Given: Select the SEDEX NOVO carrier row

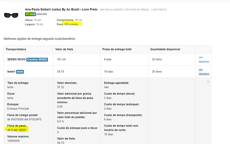Looking at the screenshot, I should coord(107,59).
